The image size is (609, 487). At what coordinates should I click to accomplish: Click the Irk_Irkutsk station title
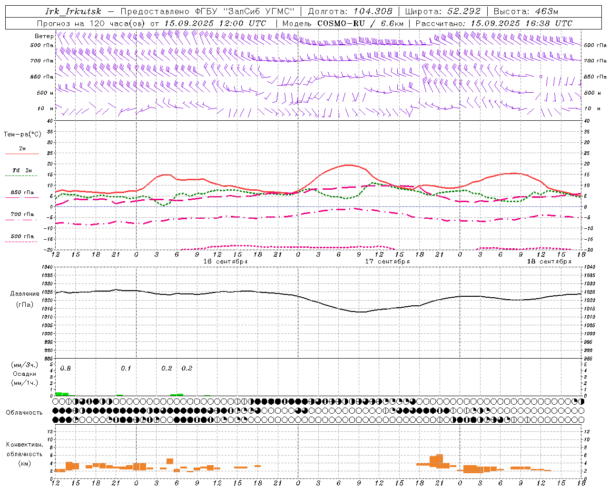(x=73, y=11)
